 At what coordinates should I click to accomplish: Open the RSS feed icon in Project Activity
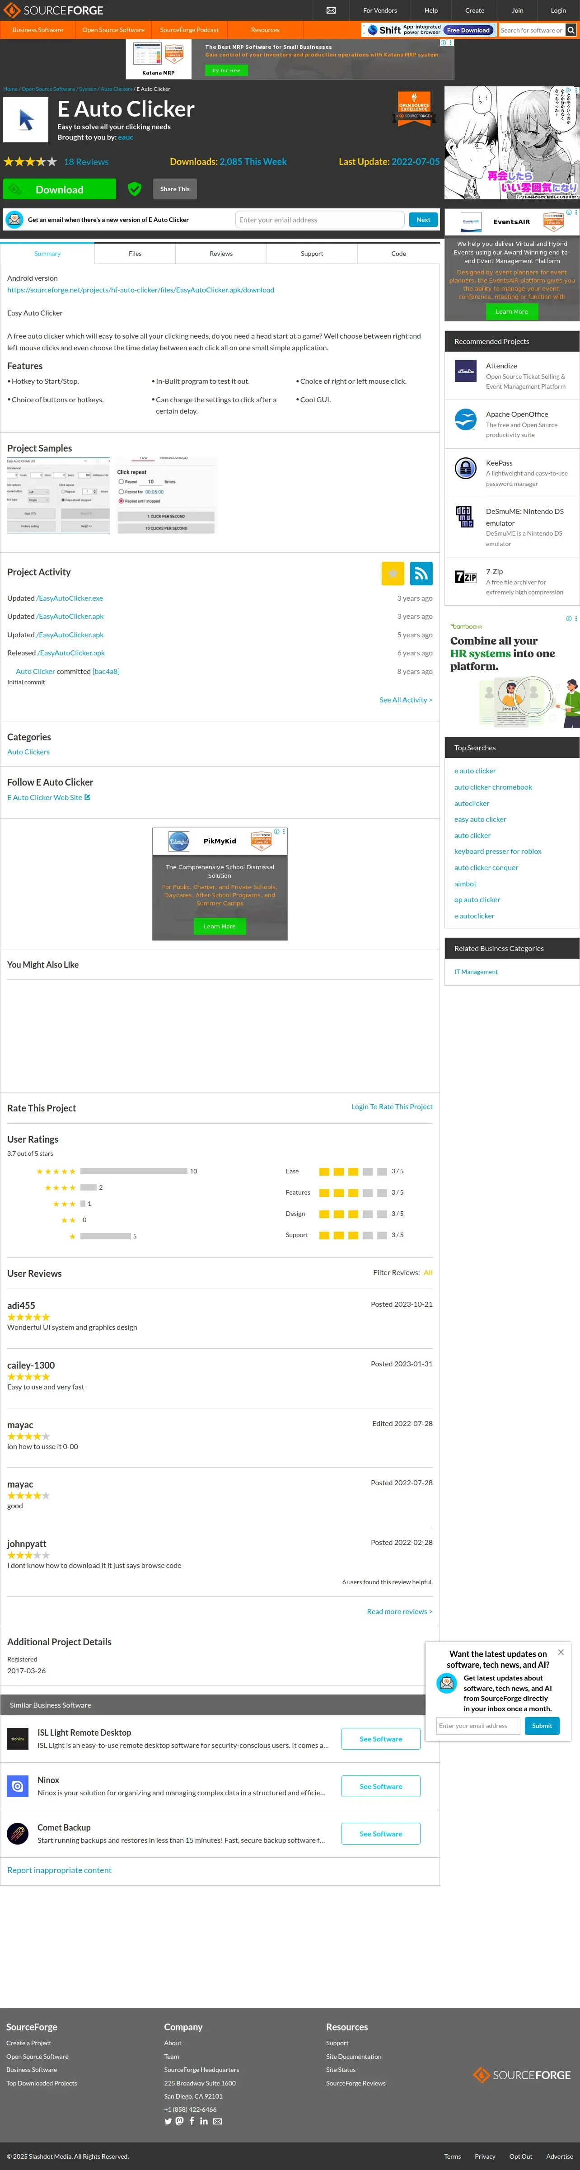pos(421,573)
